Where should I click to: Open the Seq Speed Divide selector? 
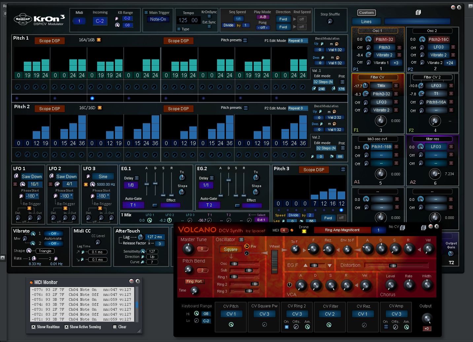[228, 25]
